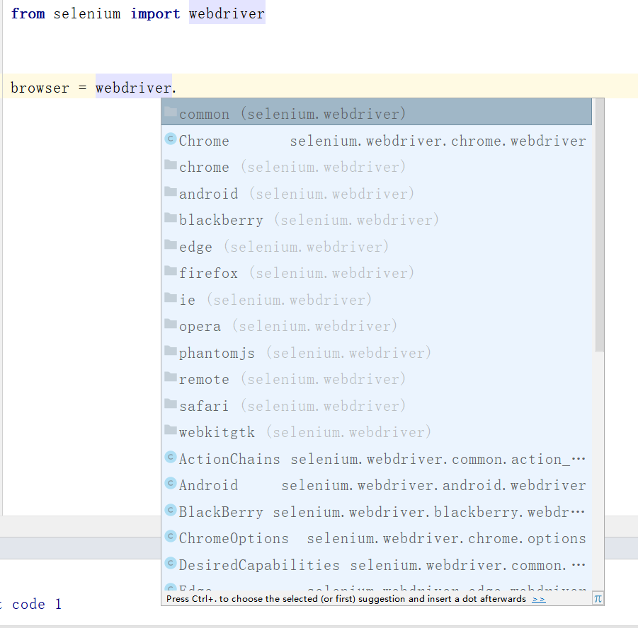Choose the ChromeOptions class suggestion
Screen dimensions: 638x628
point(377,538)
